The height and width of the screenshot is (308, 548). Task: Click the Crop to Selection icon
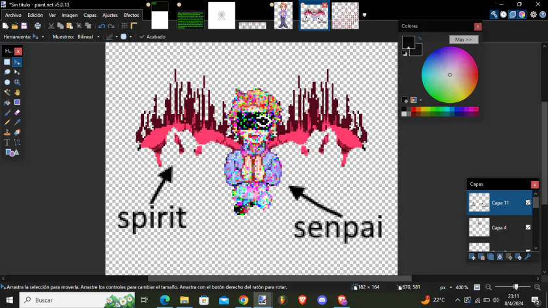tap(79, 26)
